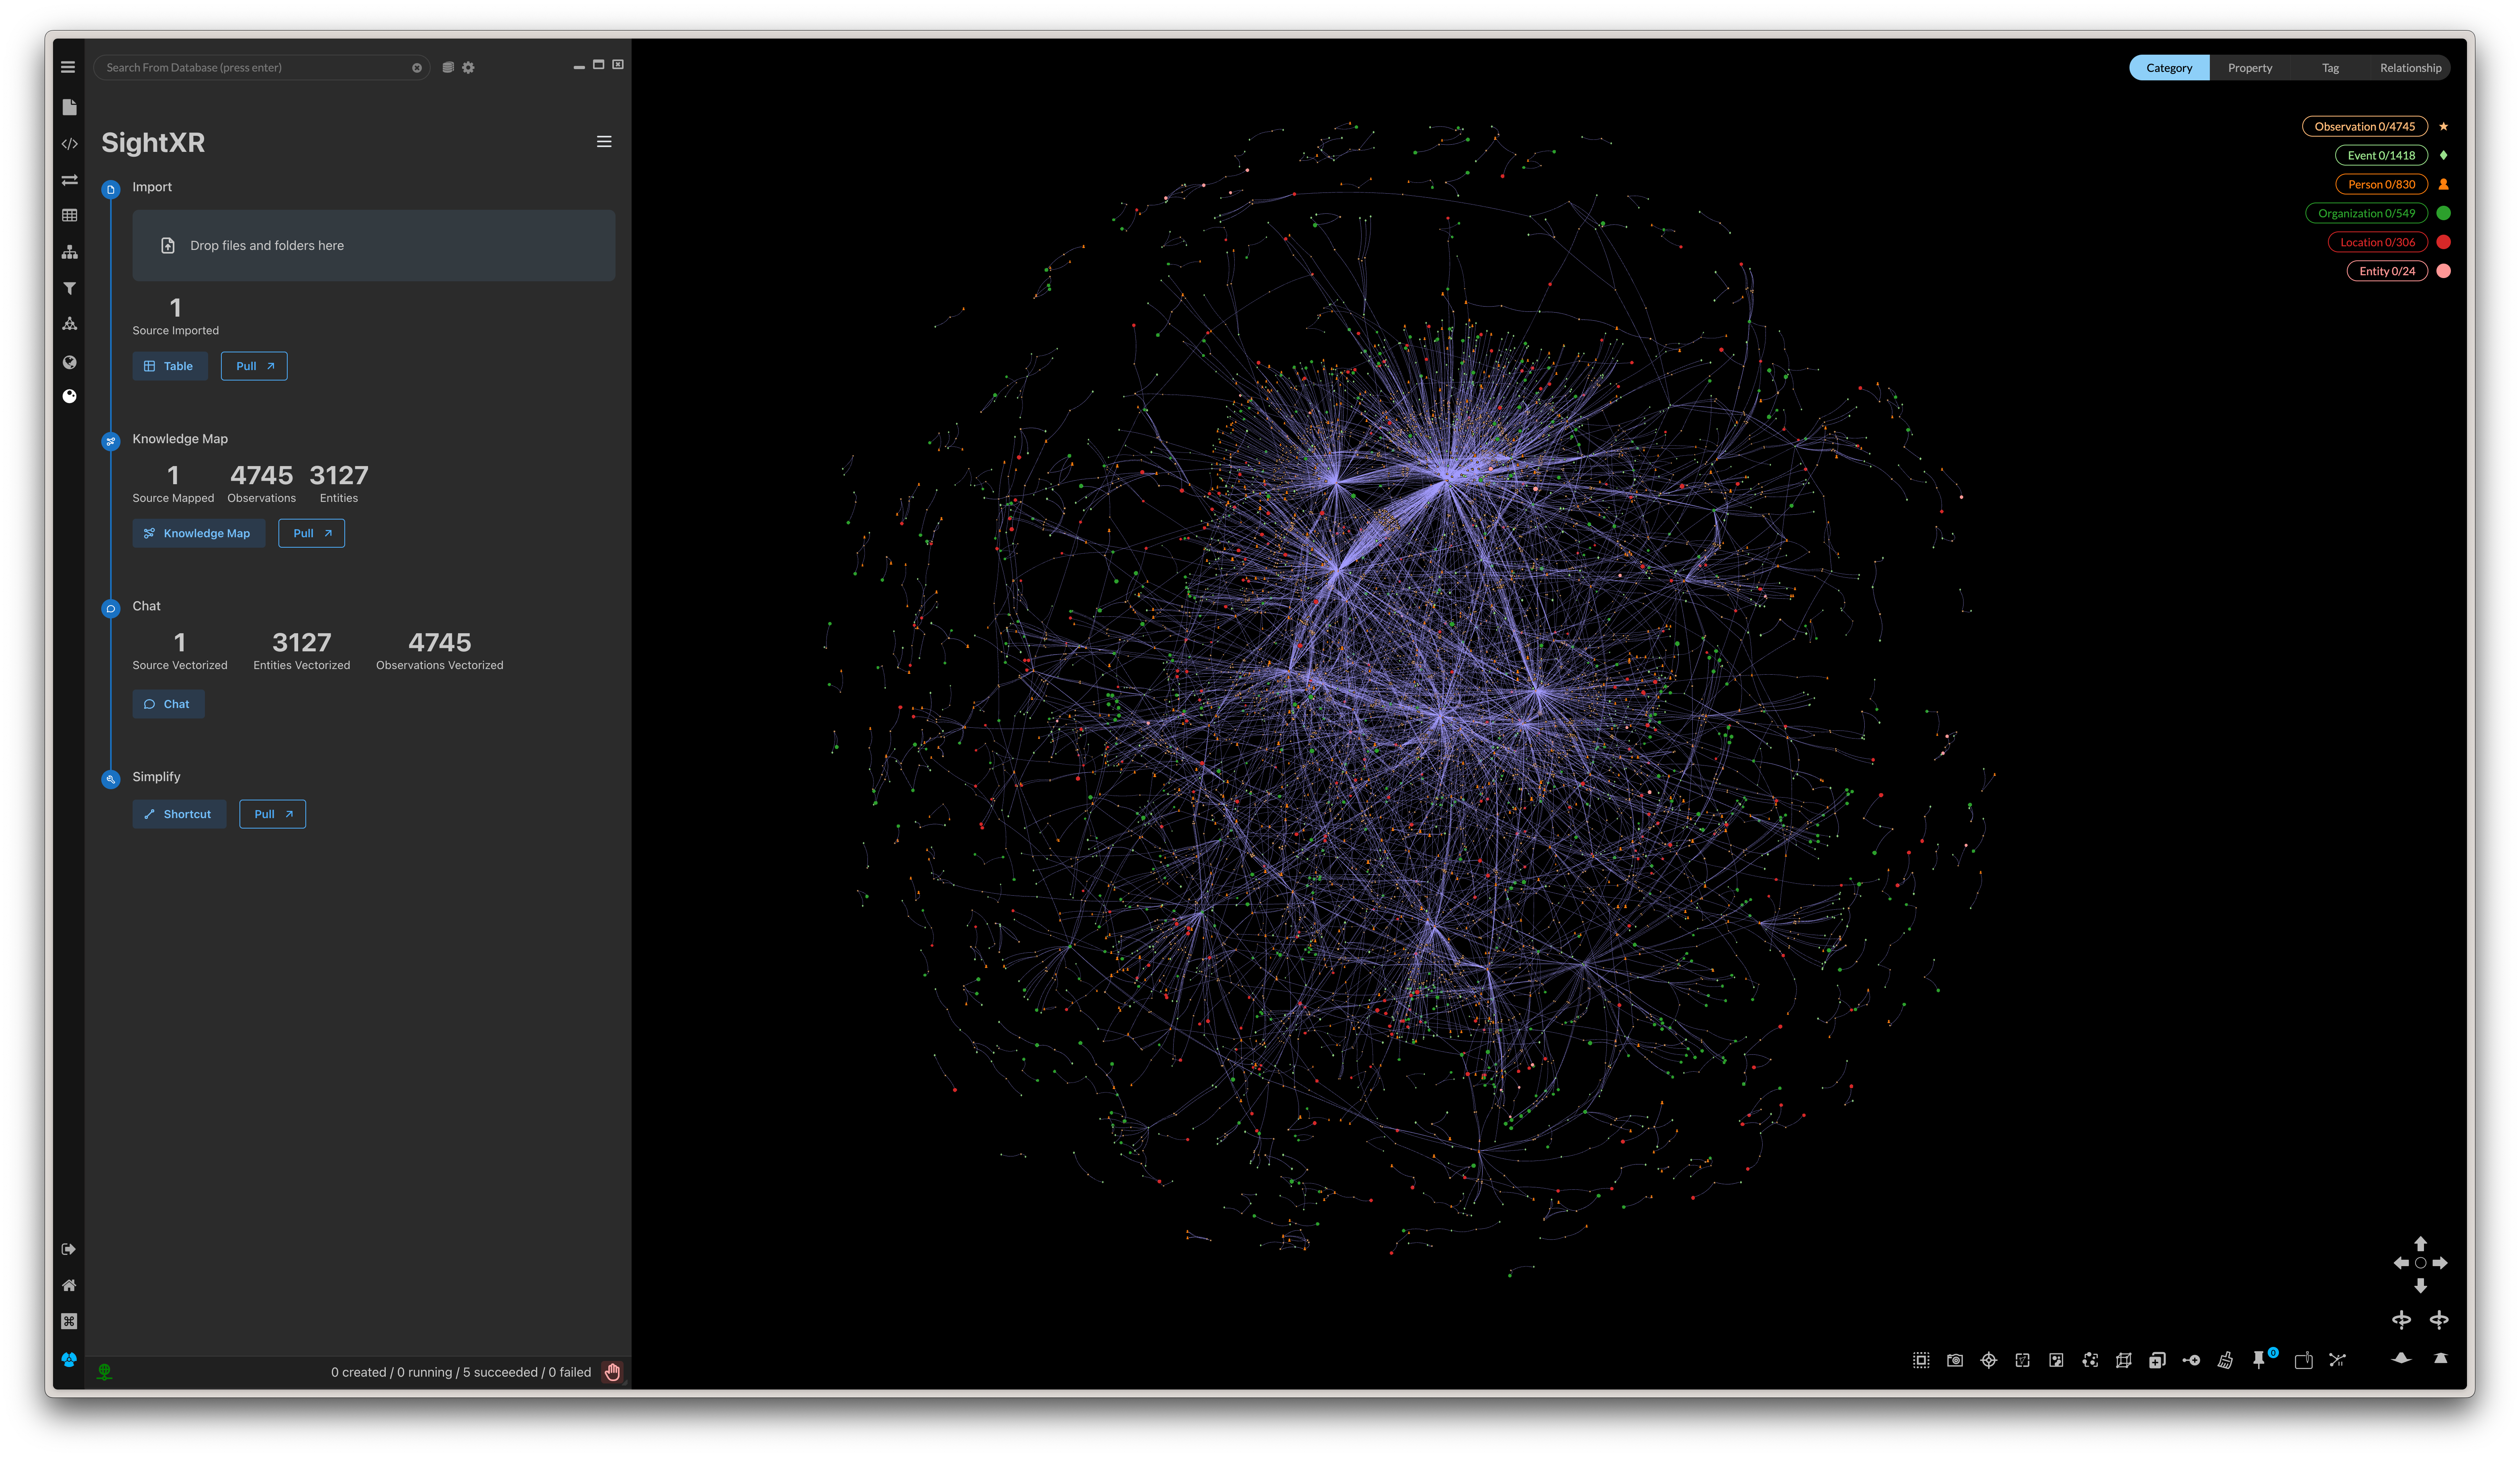Open the table grid view in sidebar
Image resolution: width=2520 pixels, height=1457 pixels.
pyautogui.click(x=69, y=215)
